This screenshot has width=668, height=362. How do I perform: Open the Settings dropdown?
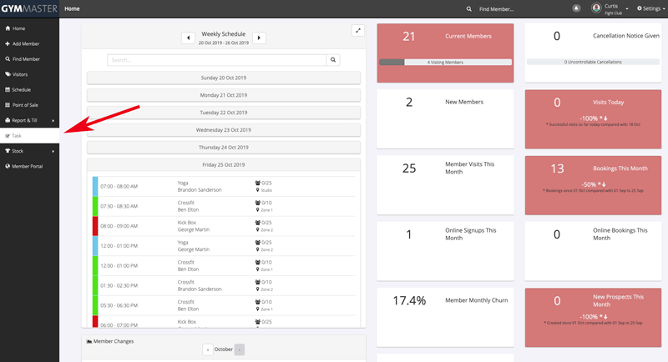tap(651, 8)
